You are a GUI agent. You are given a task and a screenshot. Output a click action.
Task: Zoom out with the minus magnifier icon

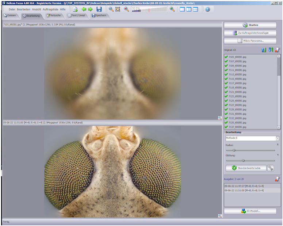coord(126,9)
